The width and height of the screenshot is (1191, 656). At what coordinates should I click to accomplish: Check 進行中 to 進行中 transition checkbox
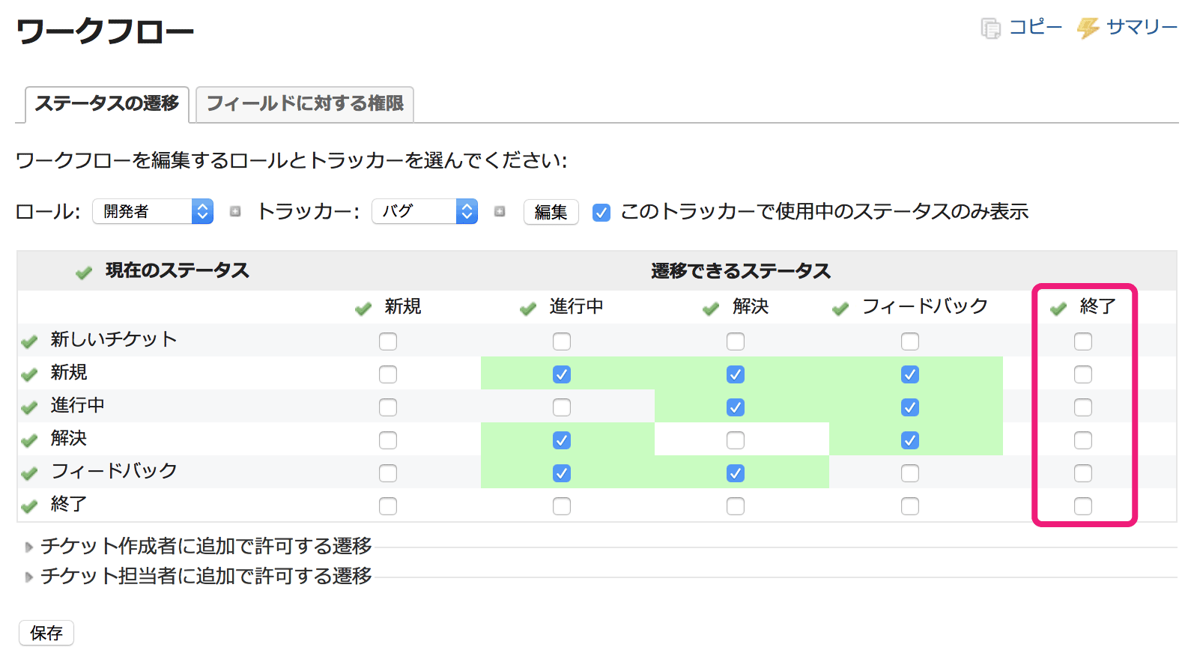[x=562, y=407]
